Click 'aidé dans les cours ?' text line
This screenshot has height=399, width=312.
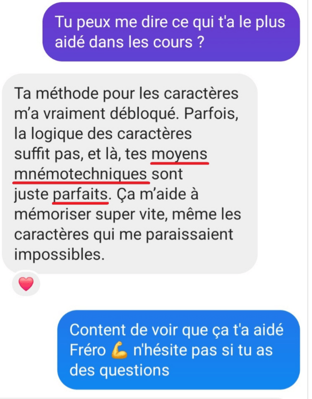click(x=130, y=42)
